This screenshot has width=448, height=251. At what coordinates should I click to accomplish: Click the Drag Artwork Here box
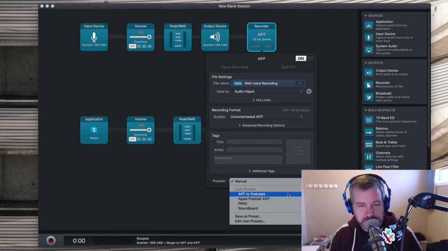[x=298, y=152]
